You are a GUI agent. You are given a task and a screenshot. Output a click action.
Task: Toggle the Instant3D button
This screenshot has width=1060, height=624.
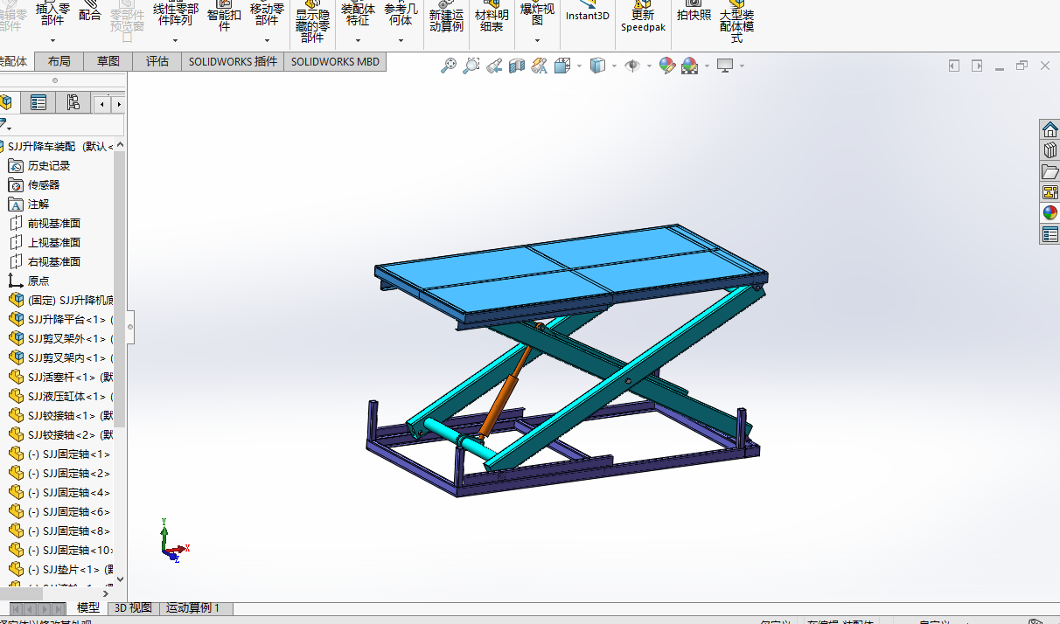[x=588, y=10]
